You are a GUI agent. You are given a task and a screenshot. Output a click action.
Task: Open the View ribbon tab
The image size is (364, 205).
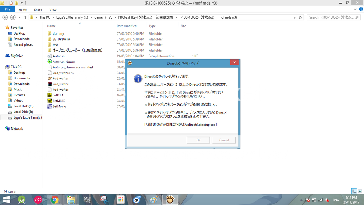tap(53, 10)
